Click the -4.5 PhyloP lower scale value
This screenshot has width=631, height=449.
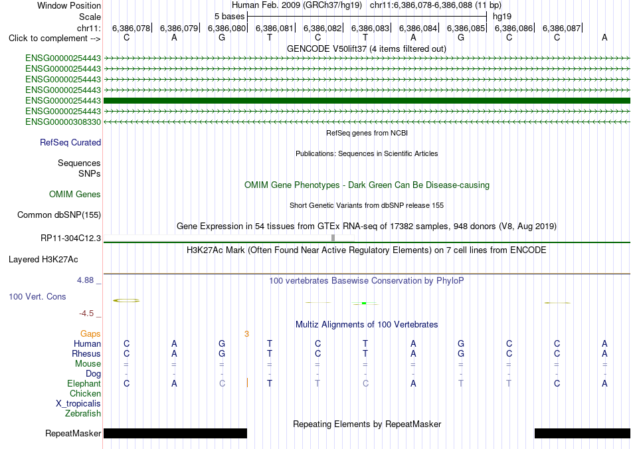86,314
